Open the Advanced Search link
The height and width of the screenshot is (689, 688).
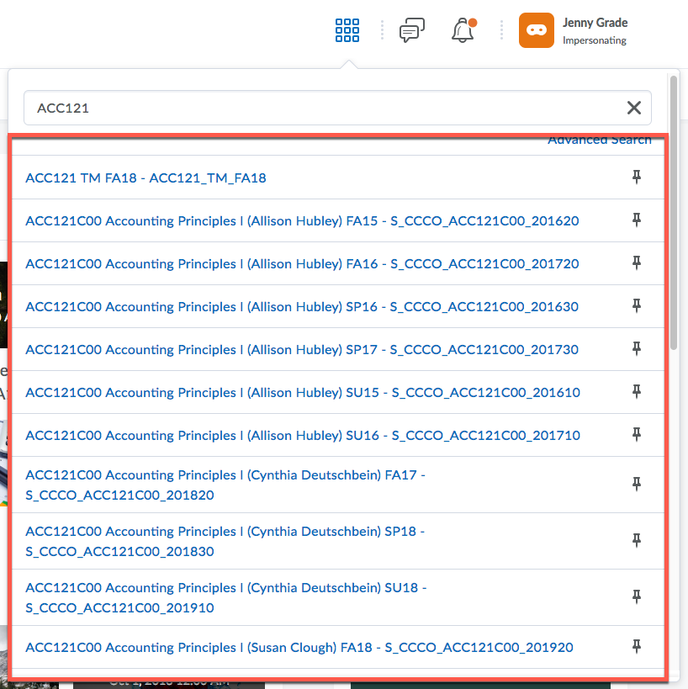pos(599,140)
